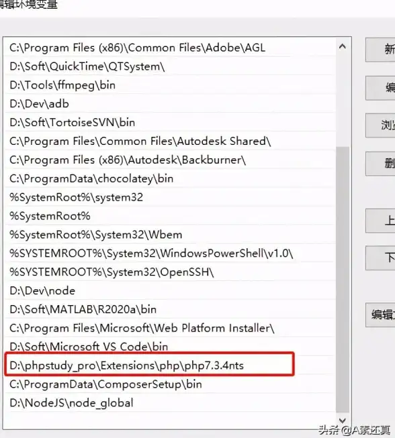The width and height of the screenshot is (395, 438).
Task: Click the 删除 (Delete) button
Action: [x=380, y=164]
